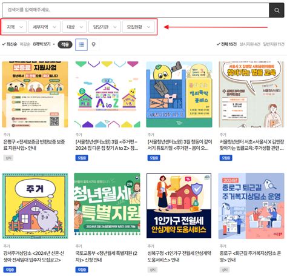
Task: Open the 종로구 퇴근길 주거복지상담소 thumbnail
Action: (251, 206)
